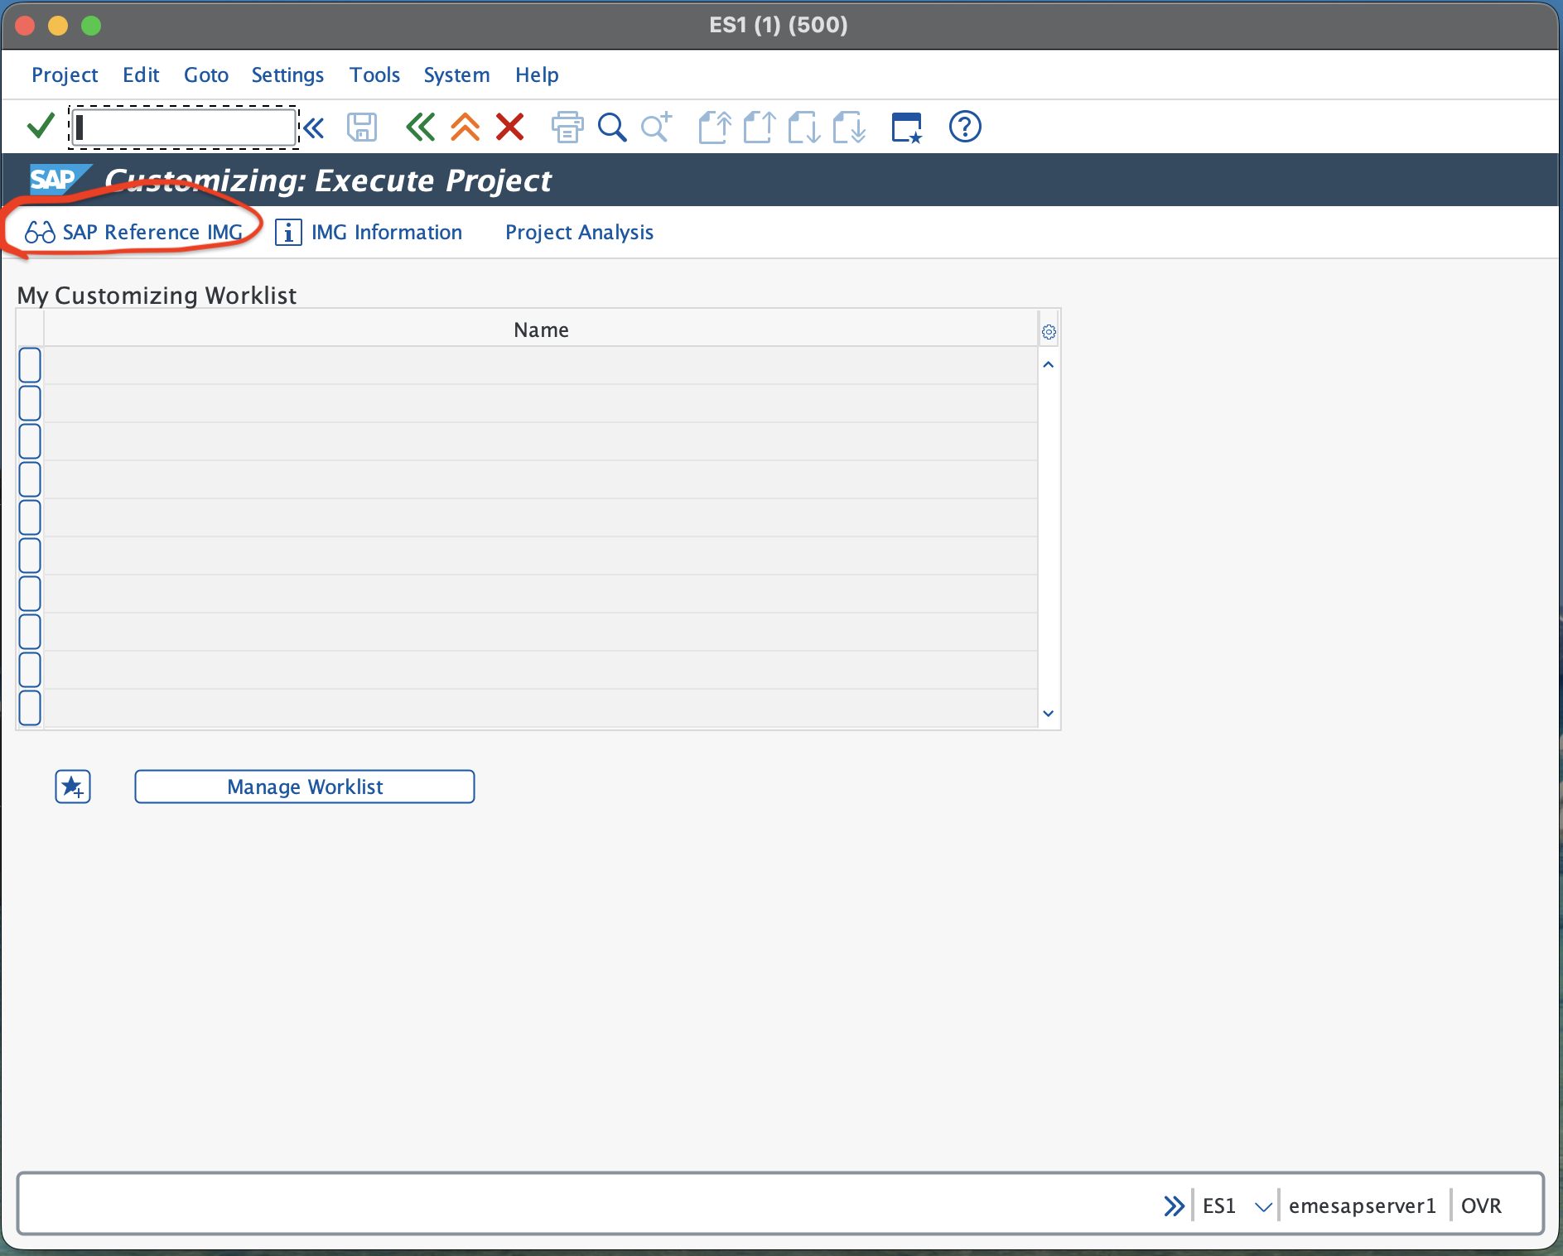The height and width of the screenshot is (1256, 1563).
Task: Select the third worklist row selector
Action: (x=30, y=441)
